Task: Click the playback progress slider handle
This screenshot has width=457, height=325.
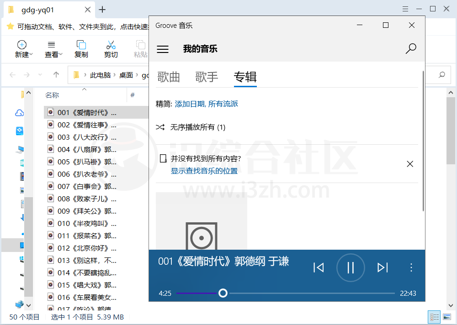Action: pos(223,293)
